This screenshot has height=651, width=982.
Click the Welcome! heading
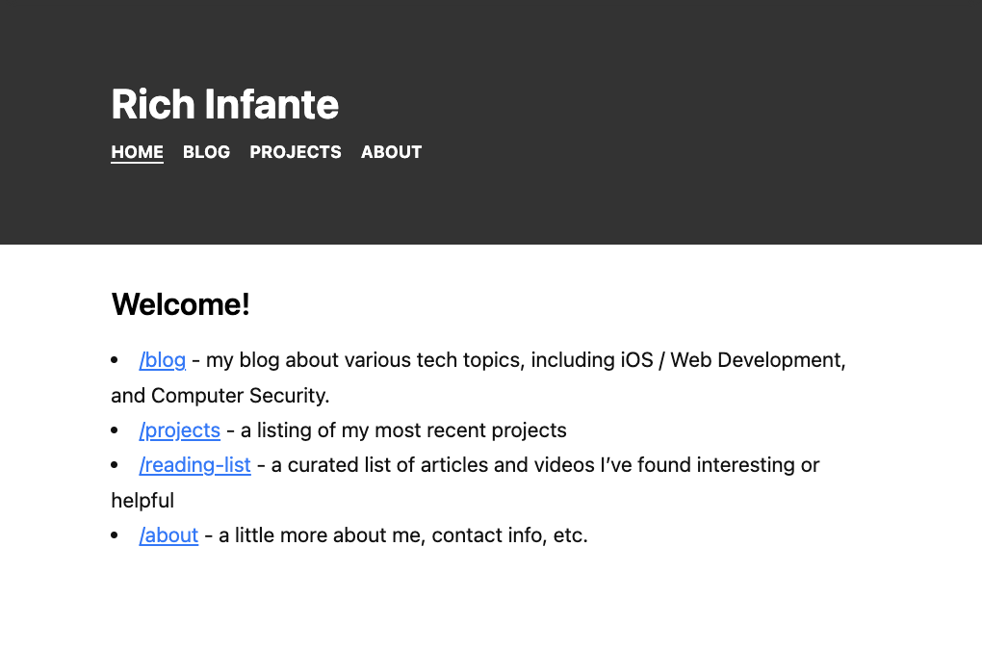point(181,304)
